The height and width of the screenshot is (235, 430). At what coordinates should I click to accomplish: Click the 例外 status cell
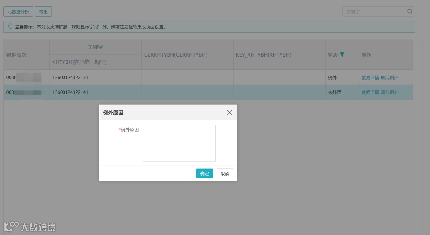[342, 77]
